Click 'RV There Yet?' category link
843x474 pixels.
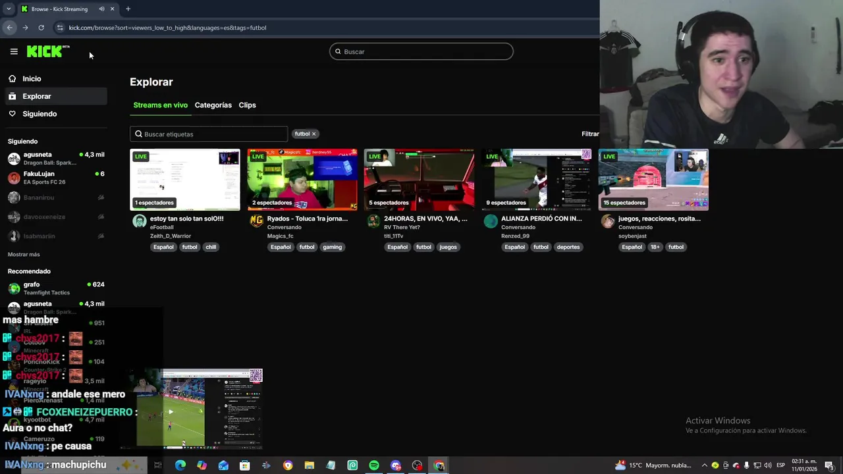tap(402, 227)
